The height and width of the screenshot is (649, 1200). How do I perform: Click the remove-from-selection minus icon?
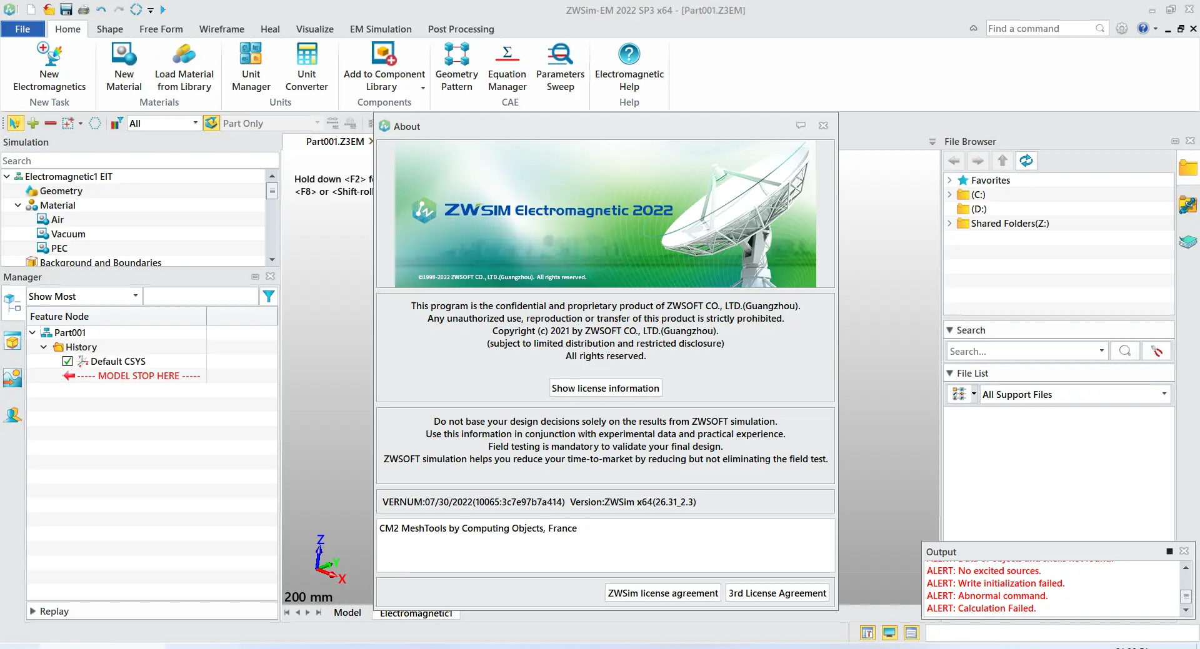(51, 123)
